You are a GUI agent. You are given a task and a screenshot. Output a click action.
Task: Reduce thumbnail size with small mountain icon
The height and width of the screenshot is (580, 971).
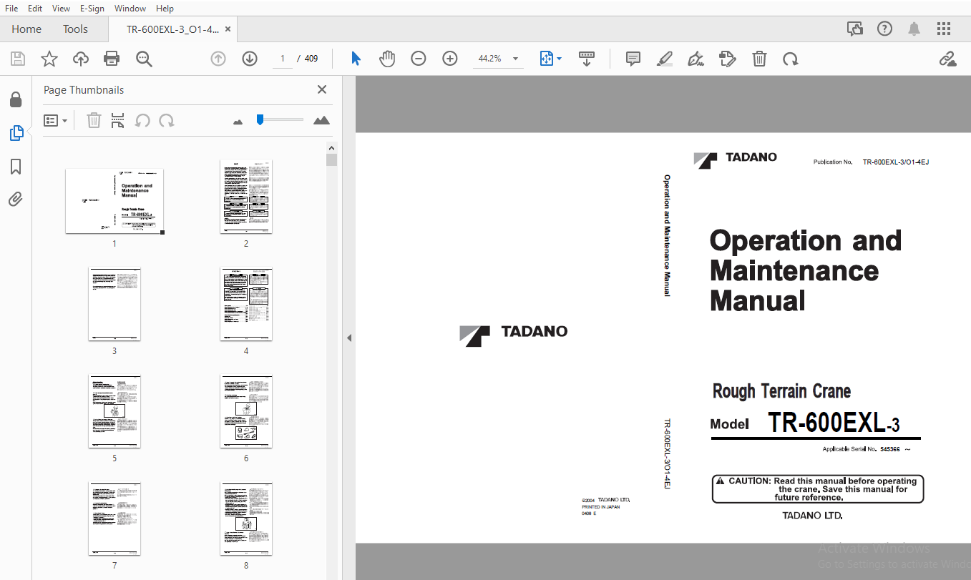tap(238, 122)
